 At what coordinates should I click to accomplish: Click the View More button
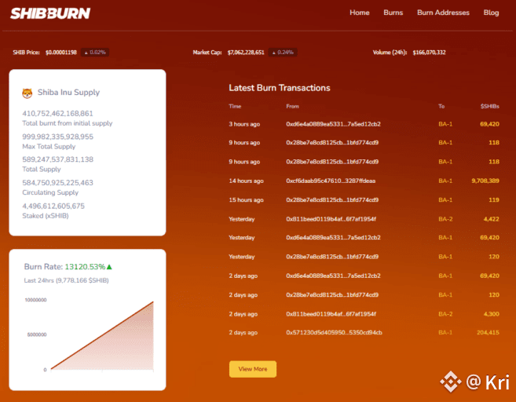tap(253, 369)
